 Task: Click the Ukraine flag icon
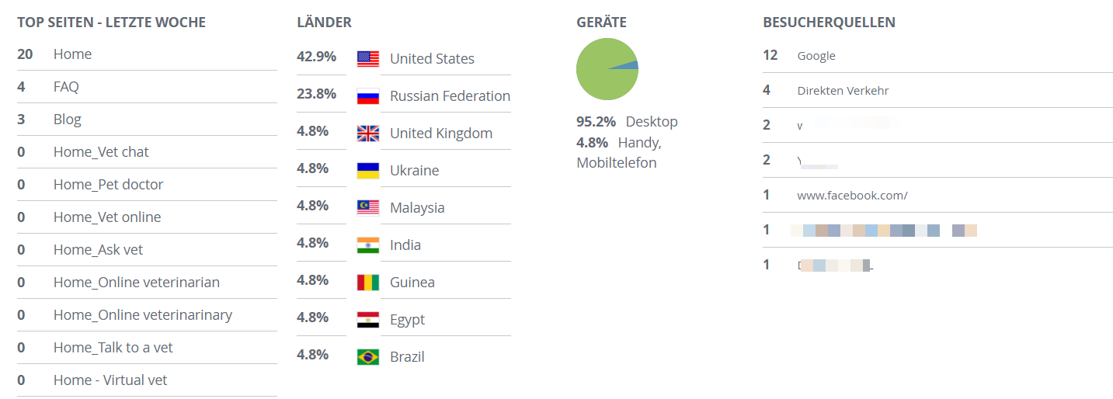[x=368, y=171]
